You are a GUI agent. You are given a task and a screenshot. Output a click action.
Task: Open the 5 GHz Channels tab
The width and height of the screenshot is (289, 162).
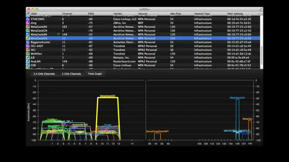click(x=71, y=74)
